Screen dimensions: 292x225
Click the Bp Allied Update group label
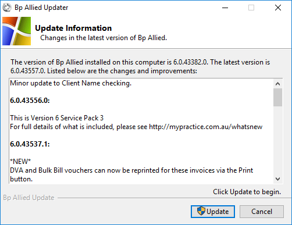29,198
